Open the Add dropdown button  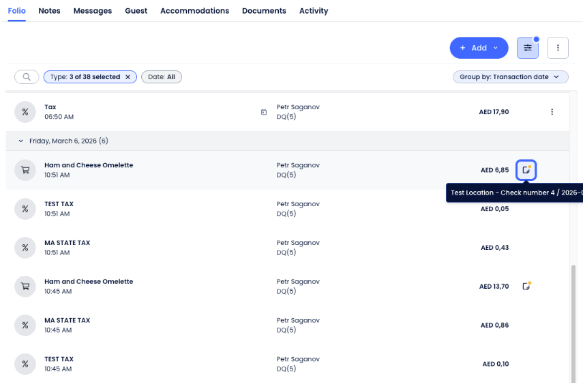[479, 48]
